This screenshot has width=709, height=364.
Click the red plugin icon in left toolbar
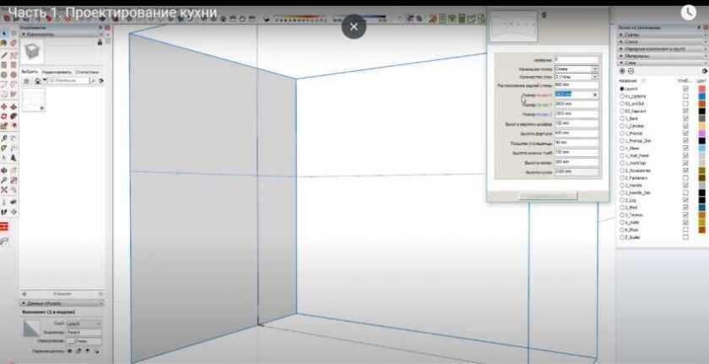tap(4, 226)
